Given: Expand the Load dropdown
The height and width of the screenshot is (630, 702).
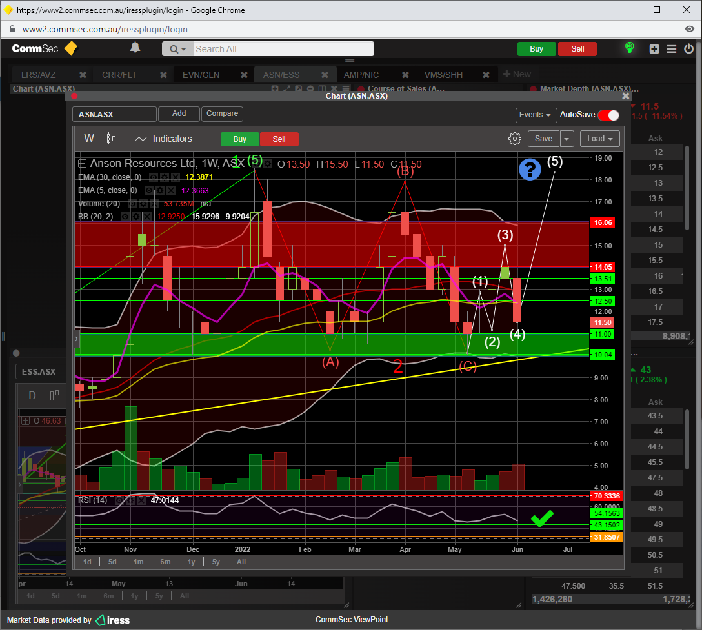Looking at the screenshot, I should click(599, 139).
